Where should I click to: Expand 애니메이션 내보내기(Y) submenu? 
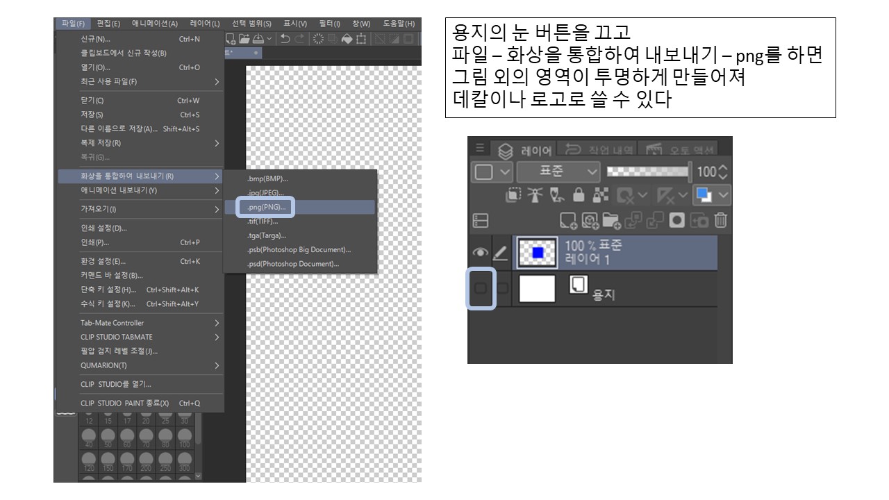click(217, 190)
